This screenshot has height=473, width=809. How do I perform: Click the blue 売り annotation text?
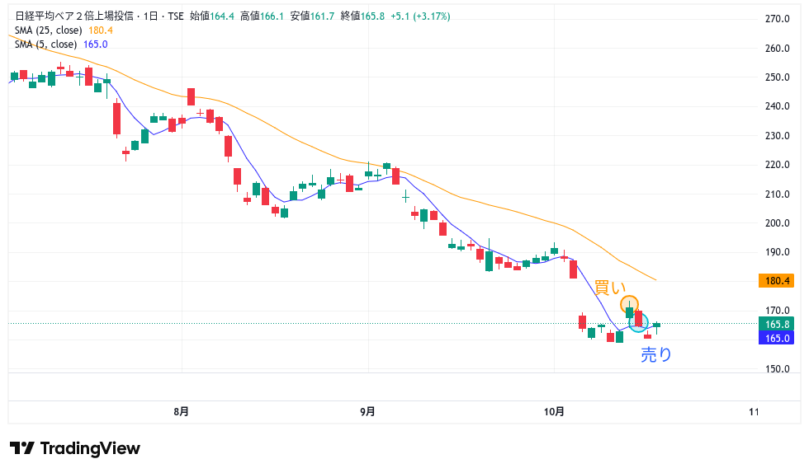click(657, 355)
